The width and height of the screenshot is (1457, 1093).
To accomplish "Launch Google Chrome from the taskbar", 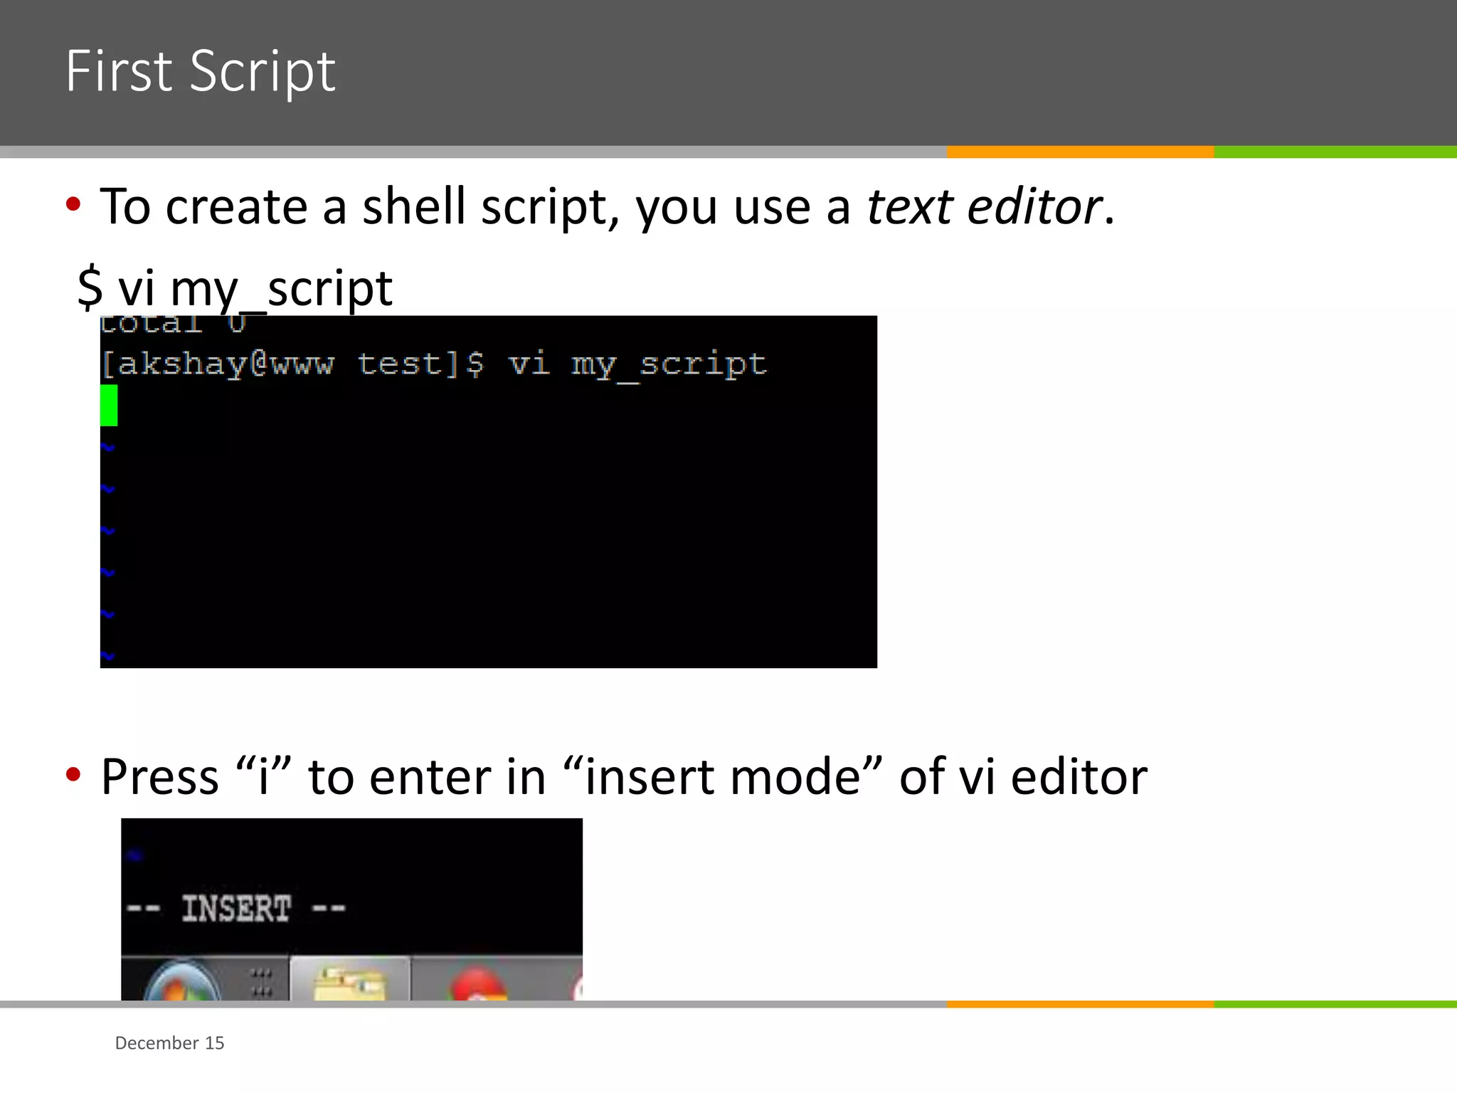I will pyautogui.click(x=478, y=983).
